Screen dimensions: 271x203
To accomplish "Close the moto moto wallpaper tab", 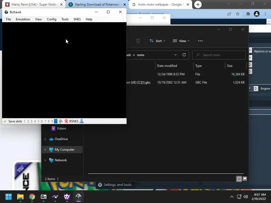I will pos(188,4).
